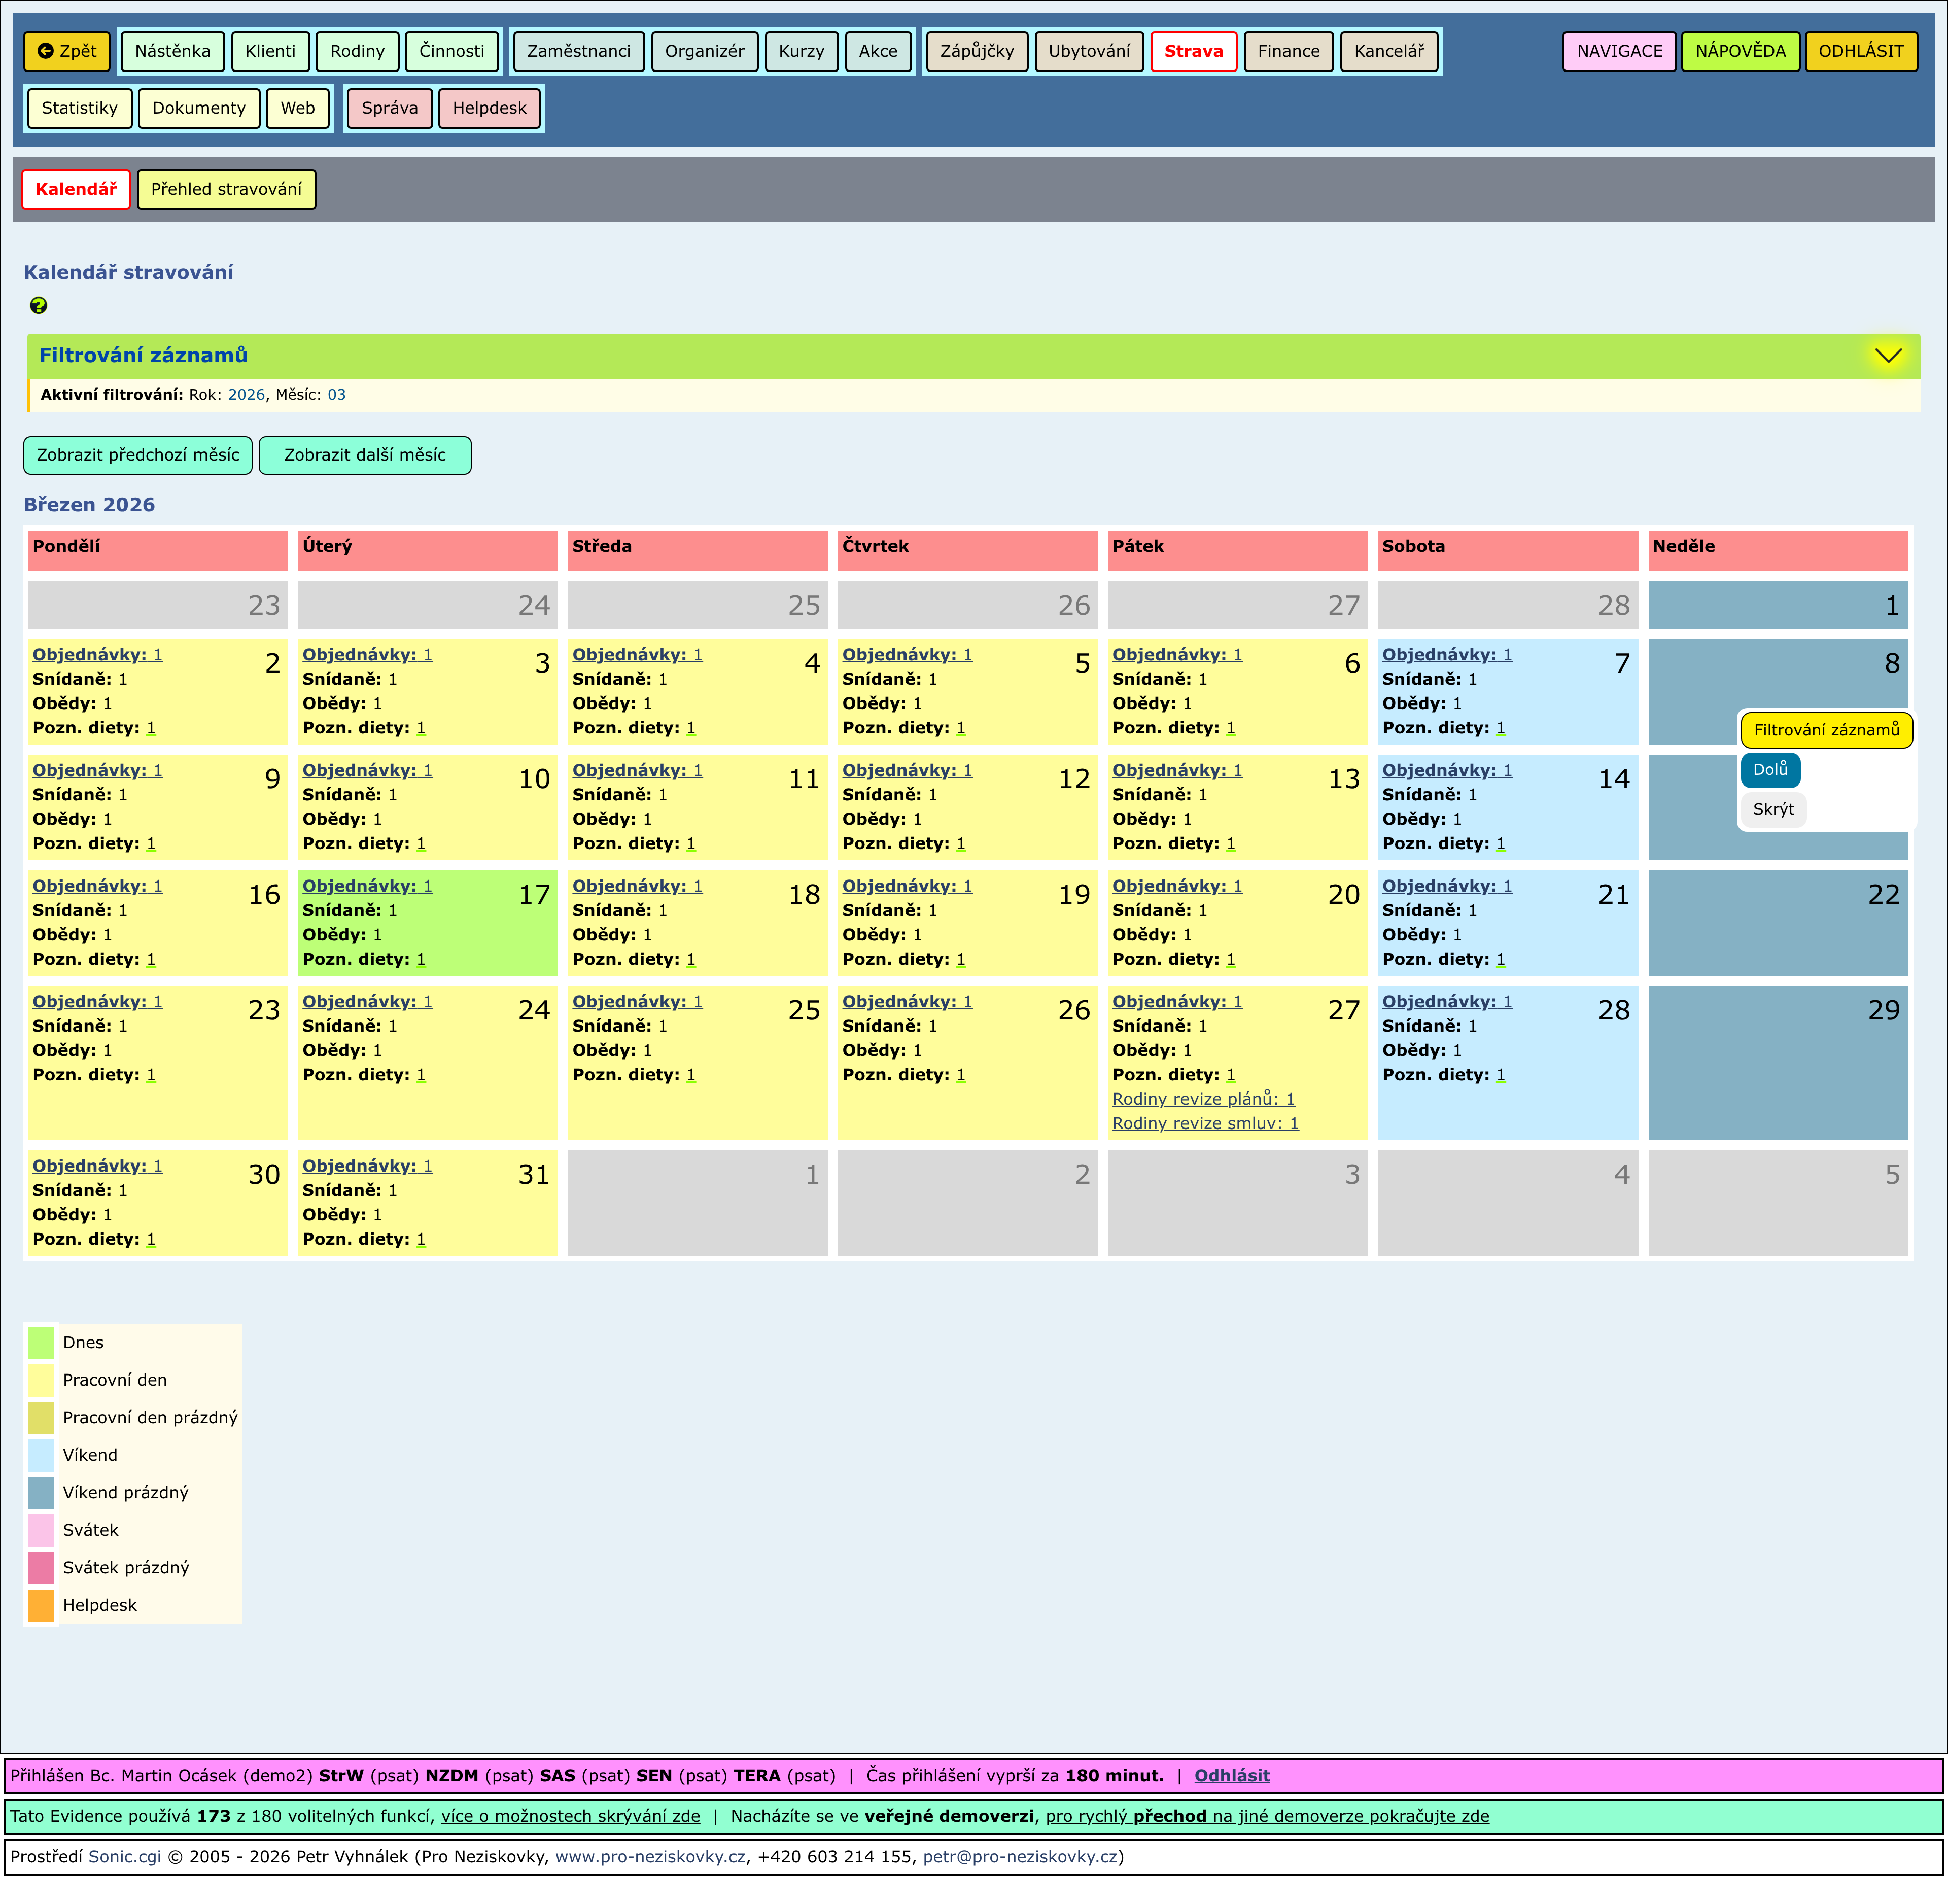This screenshot has height=1904, width=1948.
Task: Click Odhlásit link in status bar
Action: tap(1231, 1776)
